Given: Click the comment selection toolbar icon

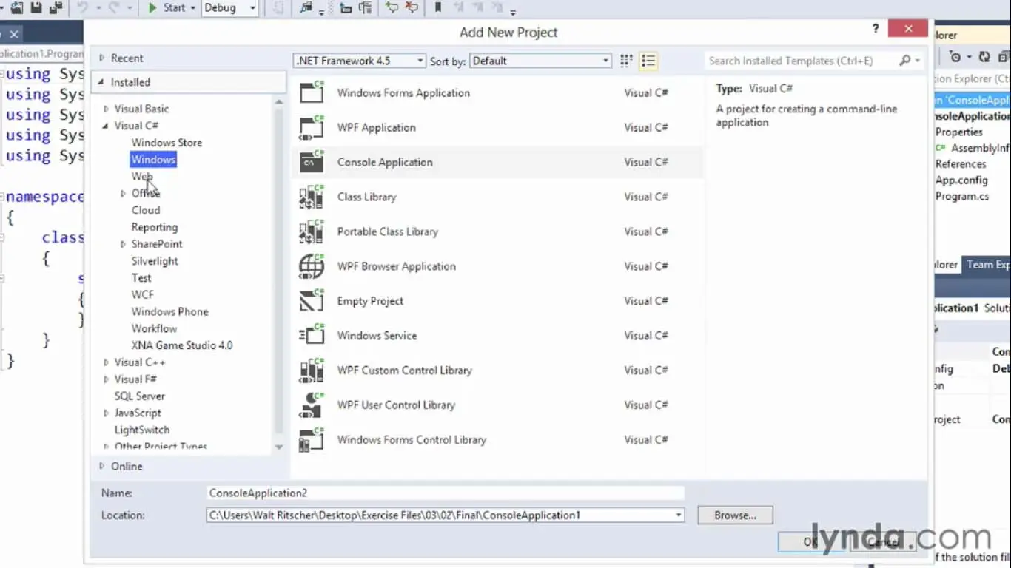Looking at the screenshot, I should click(x=392, y=8).
